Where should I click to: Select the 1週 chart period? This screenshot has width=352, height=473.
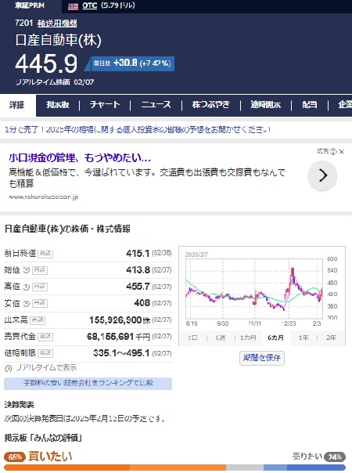[x=221, y=338]
